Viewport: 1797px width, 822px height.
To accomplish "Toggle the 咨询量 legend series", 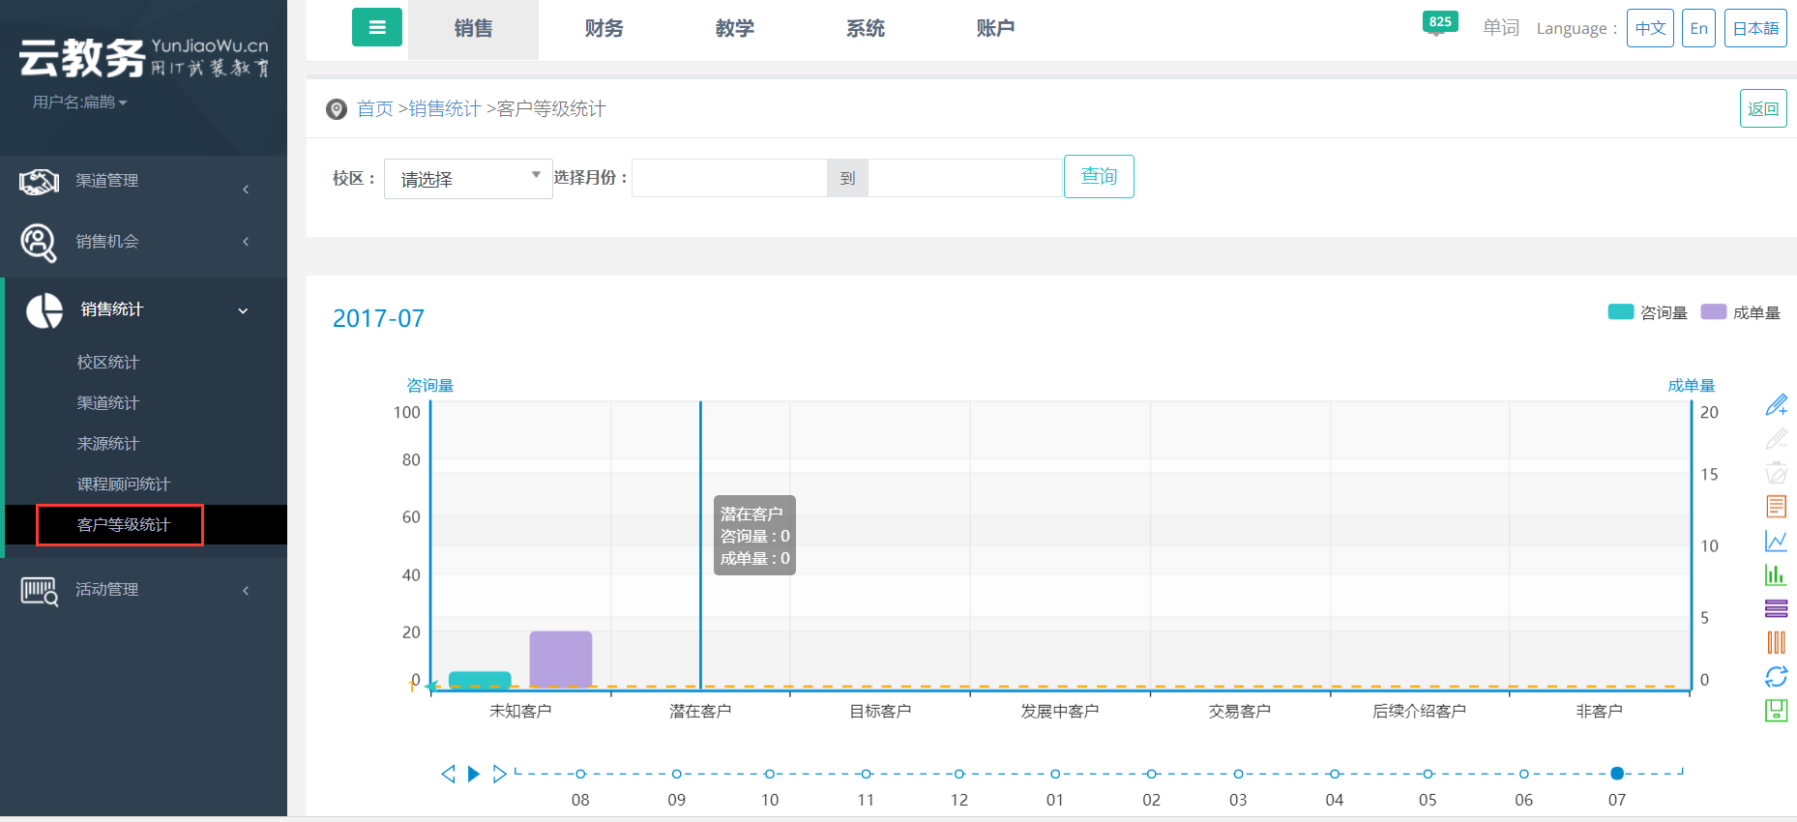I will pyautogui.click(x=1647, y=312).
